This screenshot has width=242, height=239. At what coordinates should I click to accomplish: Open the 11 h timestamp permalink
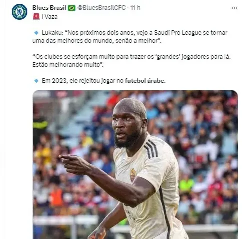(135, 8)
